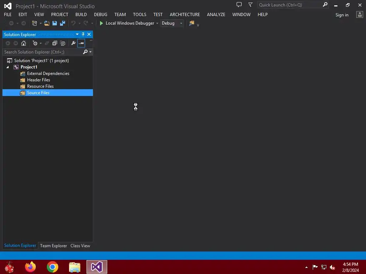Screen dimensions: 366x274
Task: Click the Save All icon
Action: 63,23
